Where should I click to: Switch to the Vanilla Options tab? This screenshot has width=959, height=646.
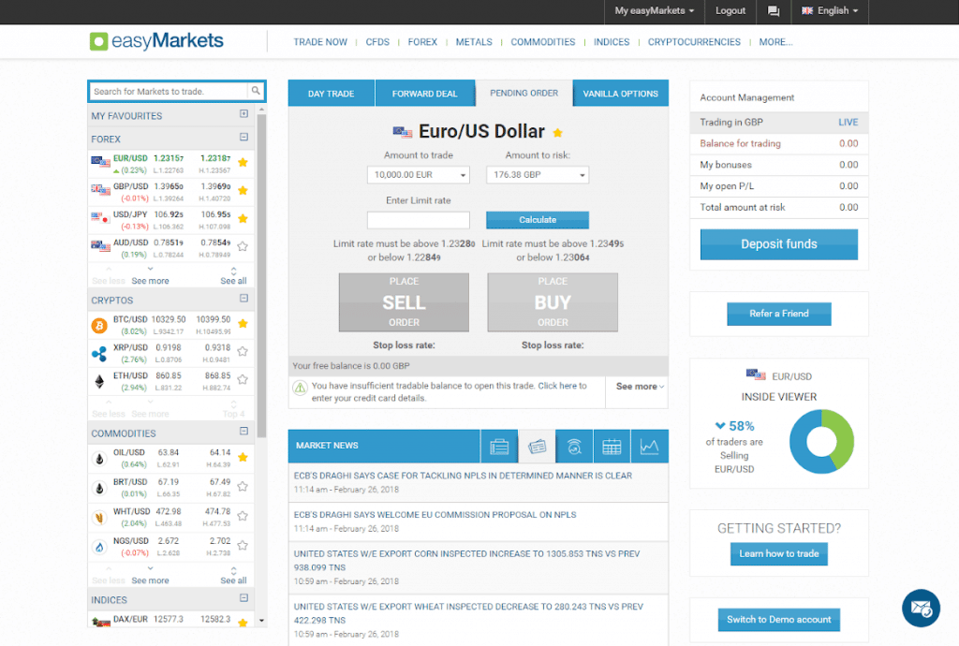pyautogui.click(x=620, y=94)
